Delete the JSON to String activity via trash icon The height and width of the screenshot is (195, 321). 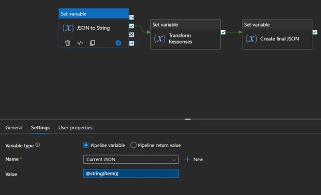[x=67, y=43]
